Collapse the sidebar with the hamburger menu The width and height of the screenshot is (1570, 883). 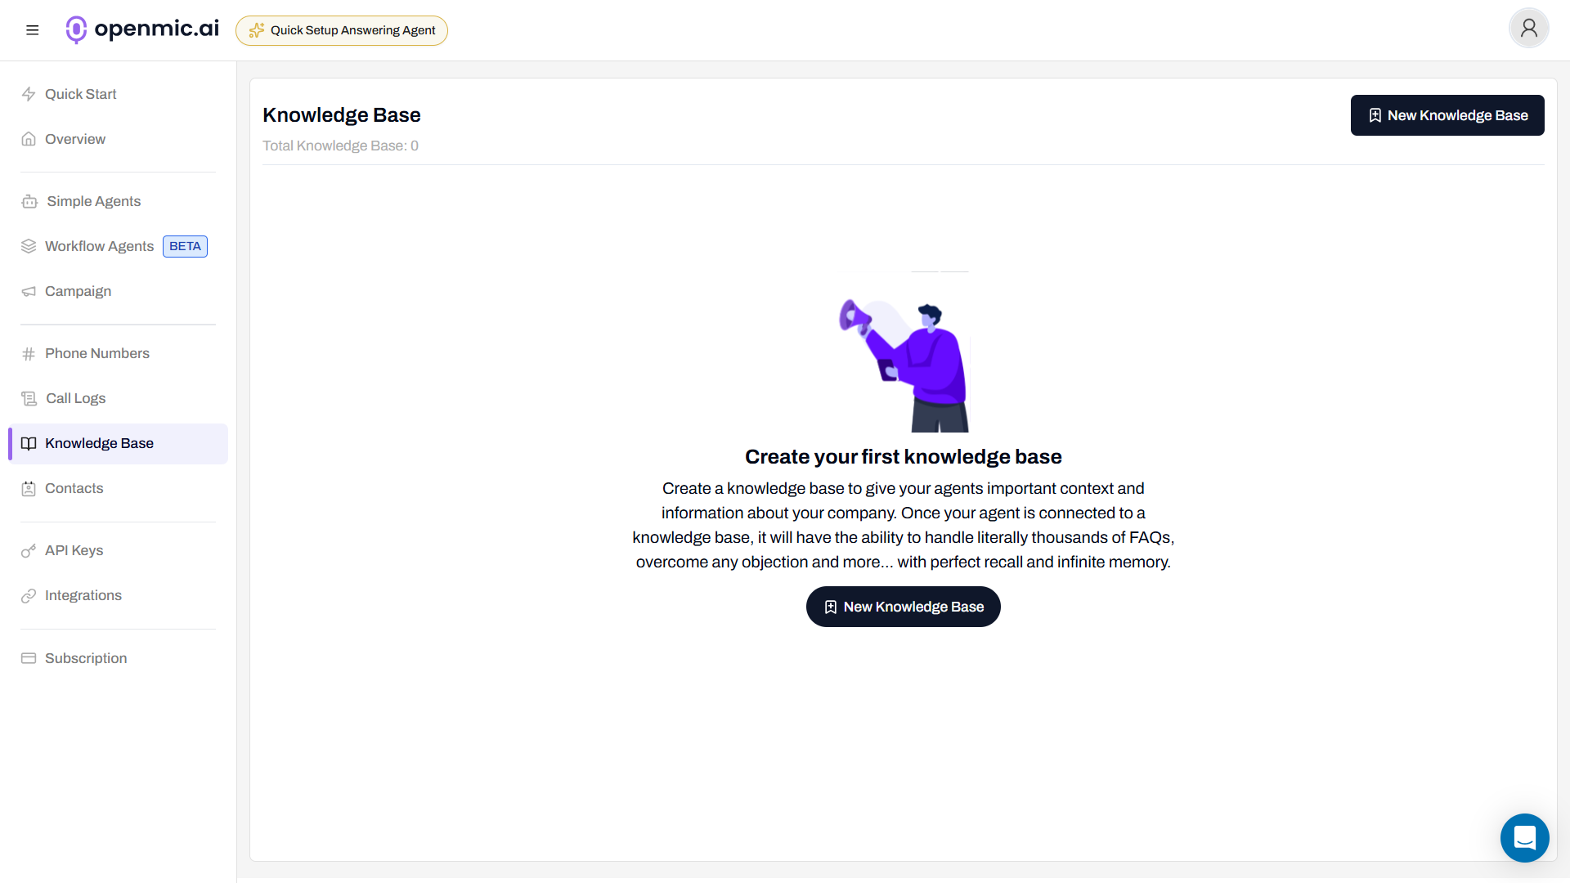tap(33, 29)
